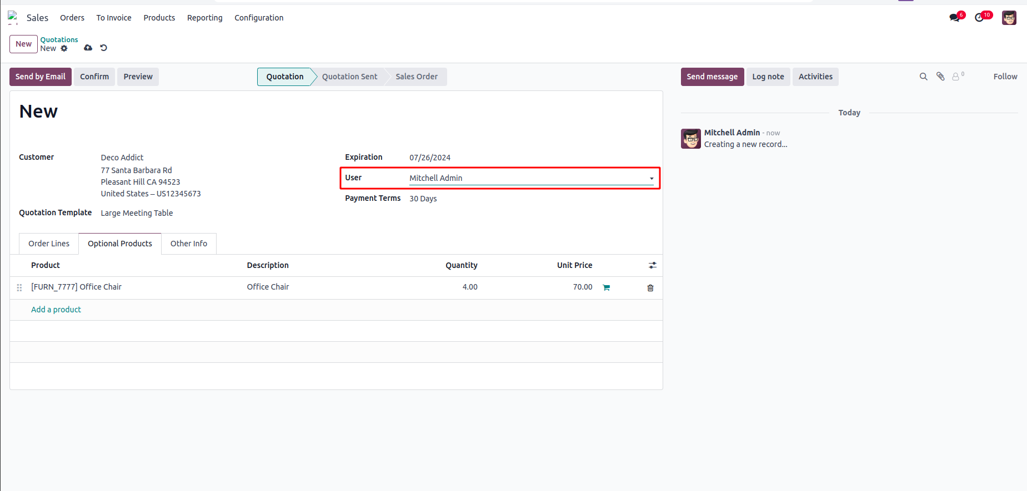Click the cloud save icon
This screenshot has width=1027, height=491.
(x=88, y=48)
